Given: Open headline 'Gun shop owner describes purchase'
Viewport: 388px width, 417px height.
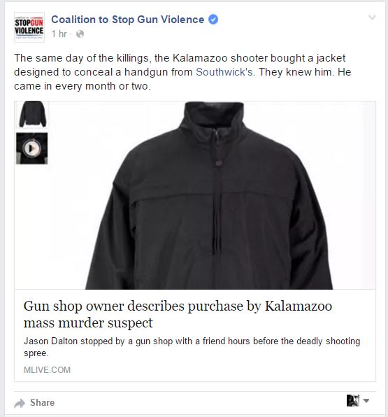Looking at the screenshot, I should click(178, 314).
